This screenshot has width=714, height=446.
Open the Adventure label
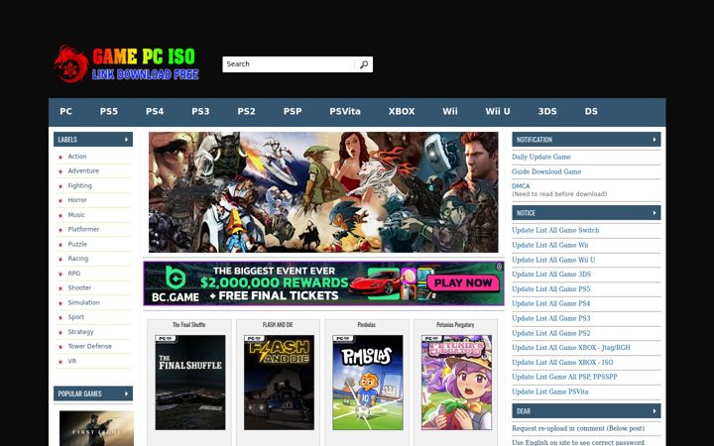[x=83, y=171]
